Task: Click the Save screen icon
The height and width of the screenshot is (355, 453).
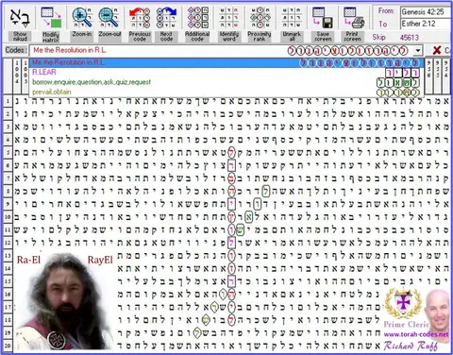Action: (x=323, y=17)
